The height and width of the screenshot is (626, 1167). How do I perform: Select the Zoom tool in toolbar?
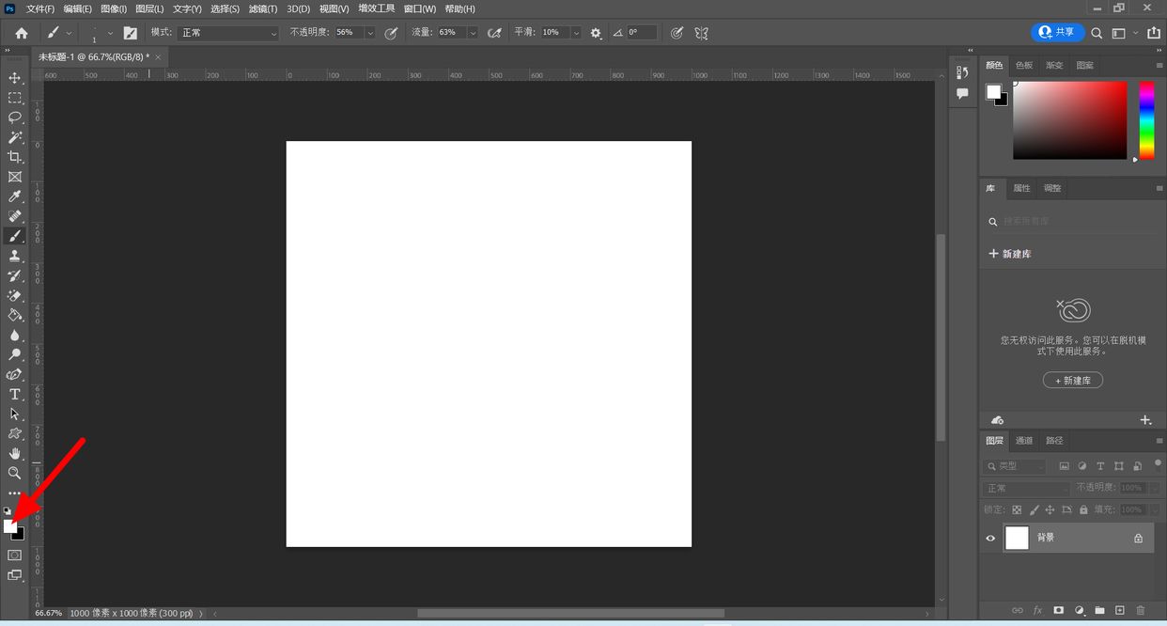tap(14, 473)
